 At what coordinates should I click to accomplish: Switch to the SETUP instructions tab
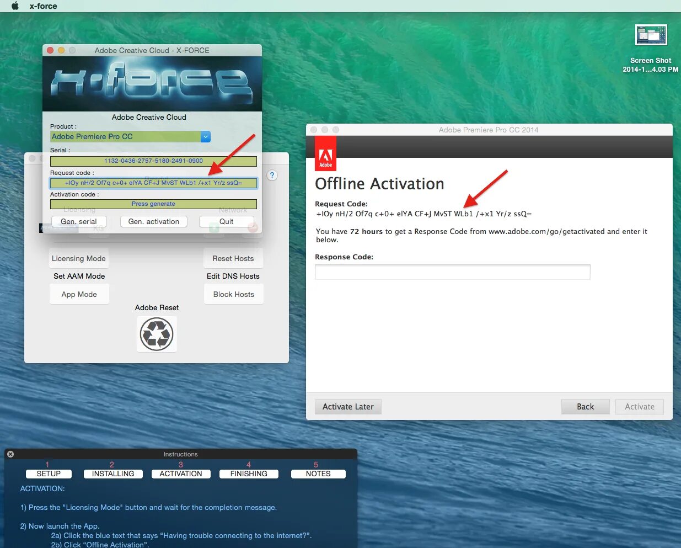[x=49, y=473]
